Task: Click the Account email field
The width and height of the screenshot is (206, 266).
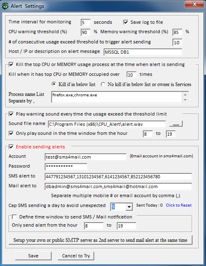Action: pyautogui.click(x=86, y=157)
